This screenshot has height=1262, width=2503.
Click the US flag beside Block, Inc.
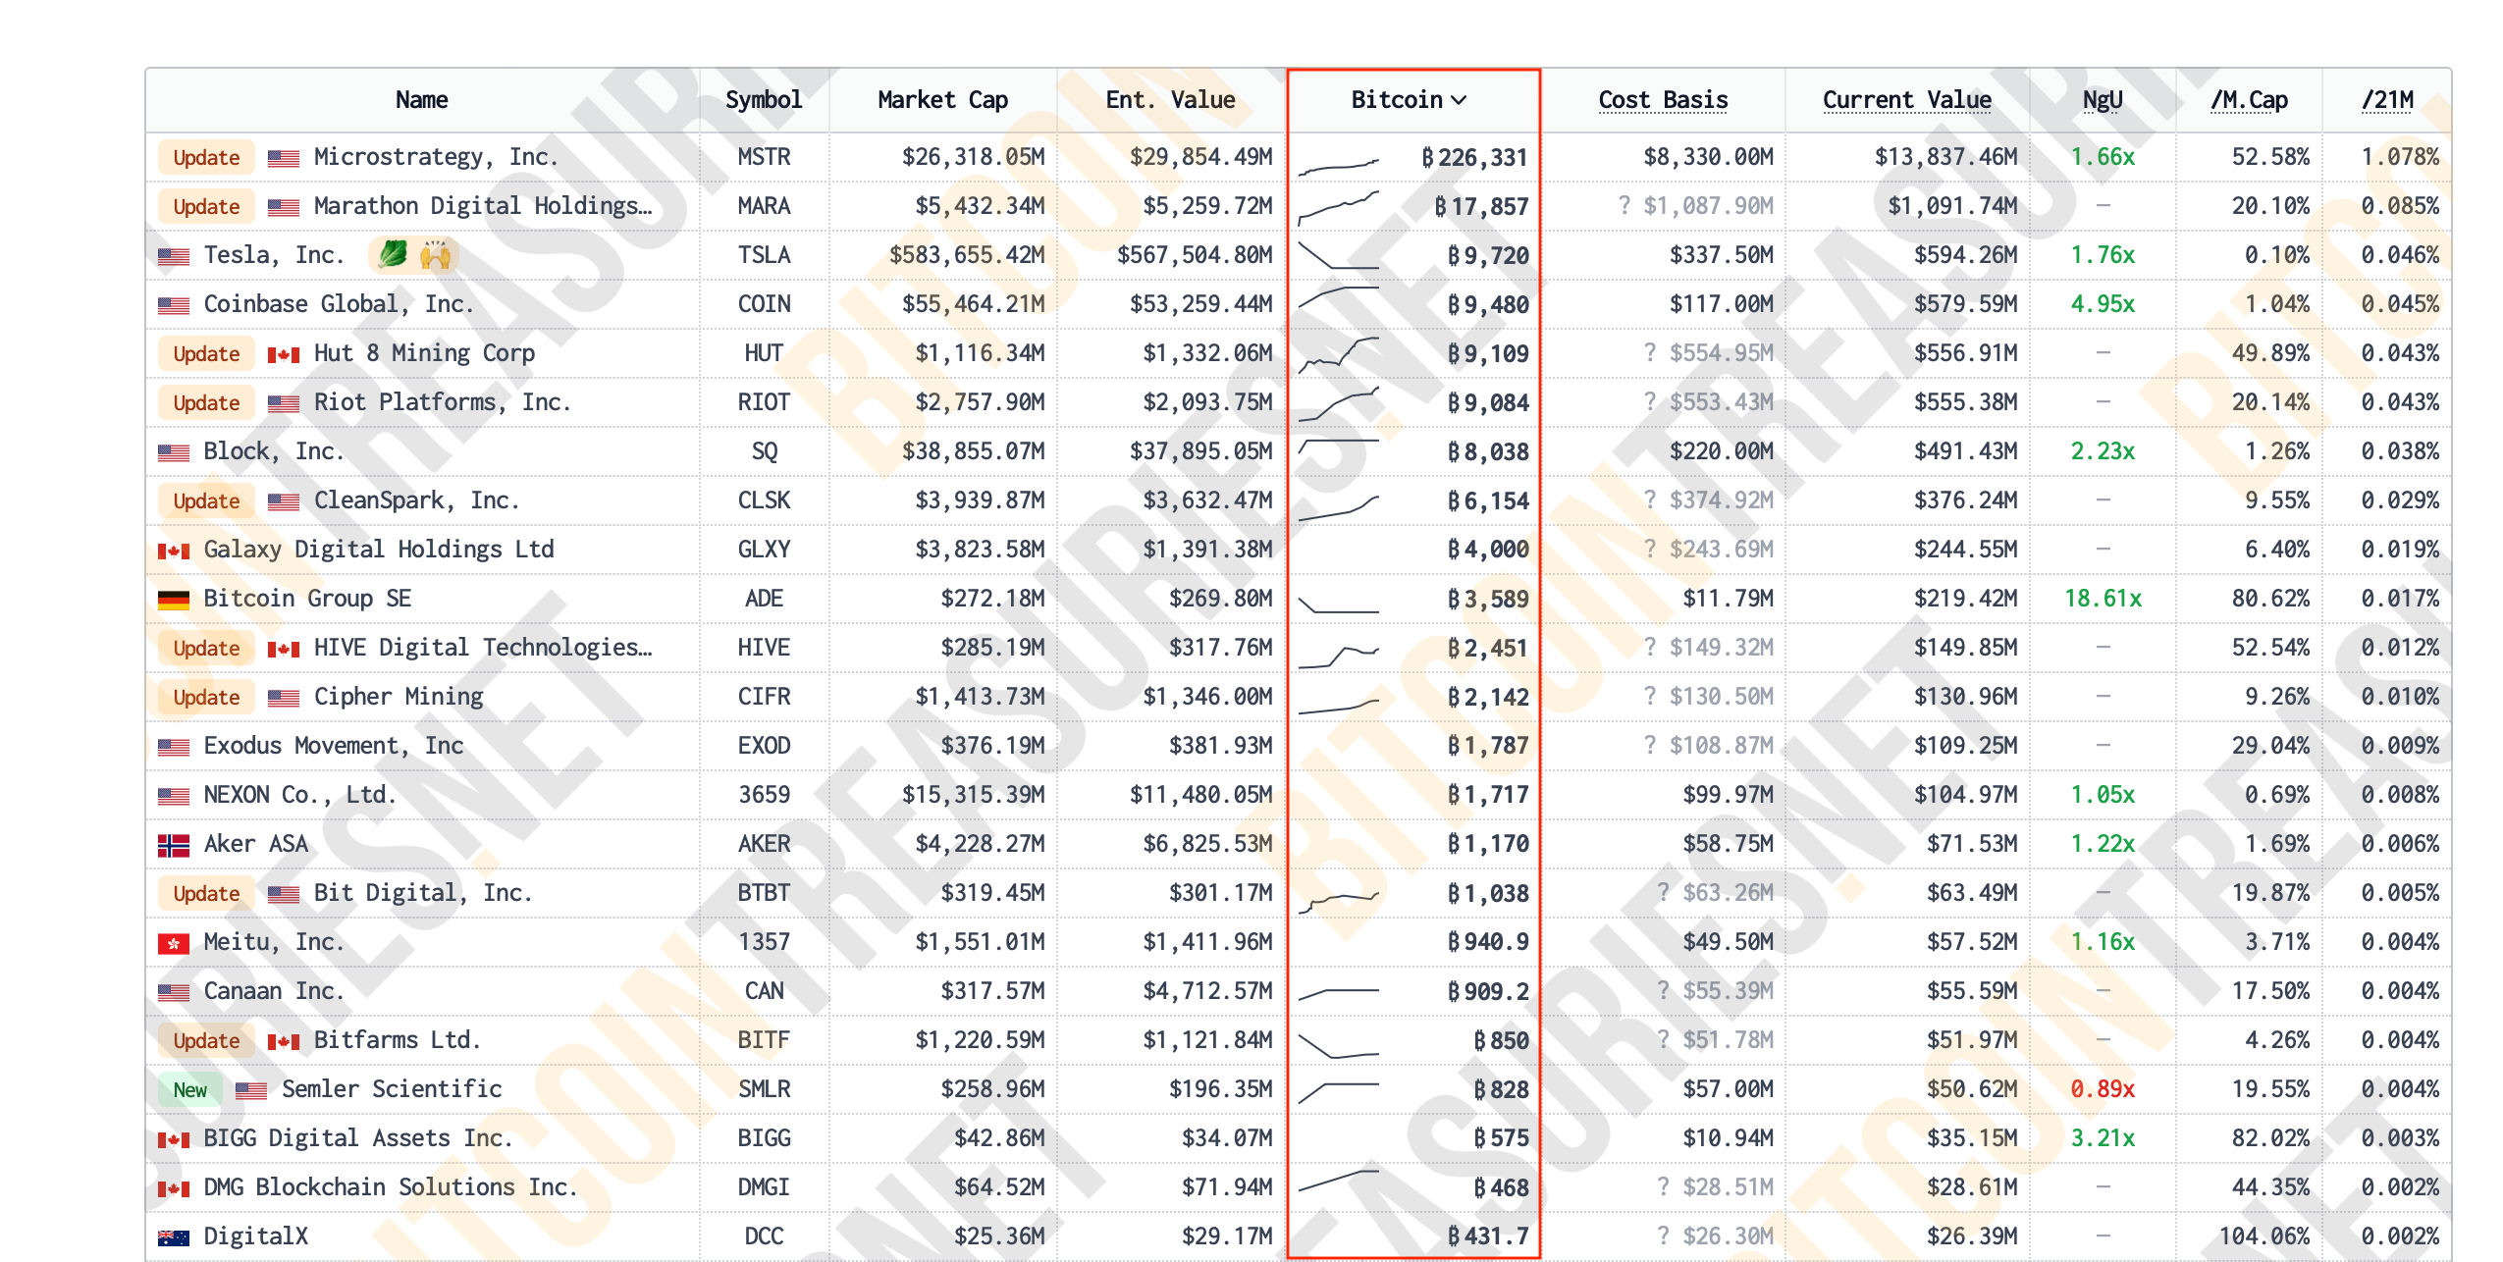pos(174,452)
